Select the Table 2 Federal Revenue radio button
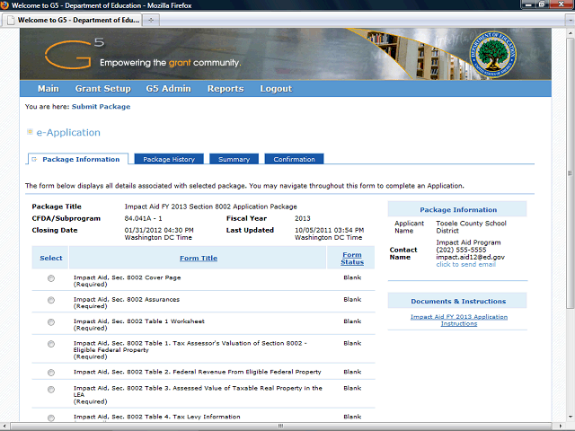 [51, 373]
